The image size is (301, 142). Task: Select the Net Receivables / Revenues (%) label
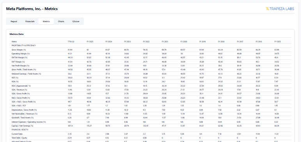click(25, 114)
